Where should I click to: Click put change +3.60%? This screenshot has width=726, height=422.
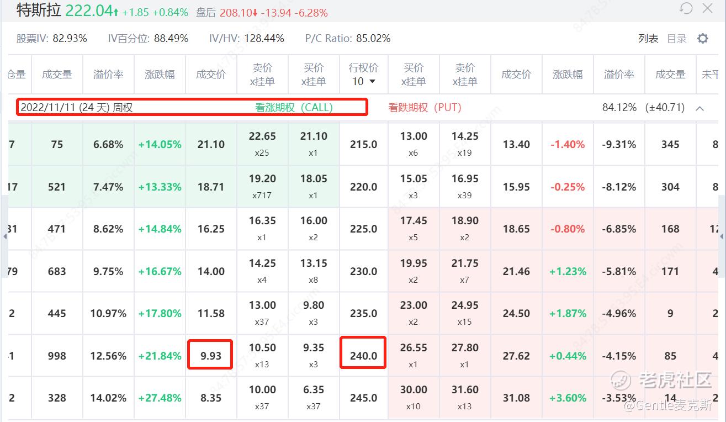click(568, 398)
